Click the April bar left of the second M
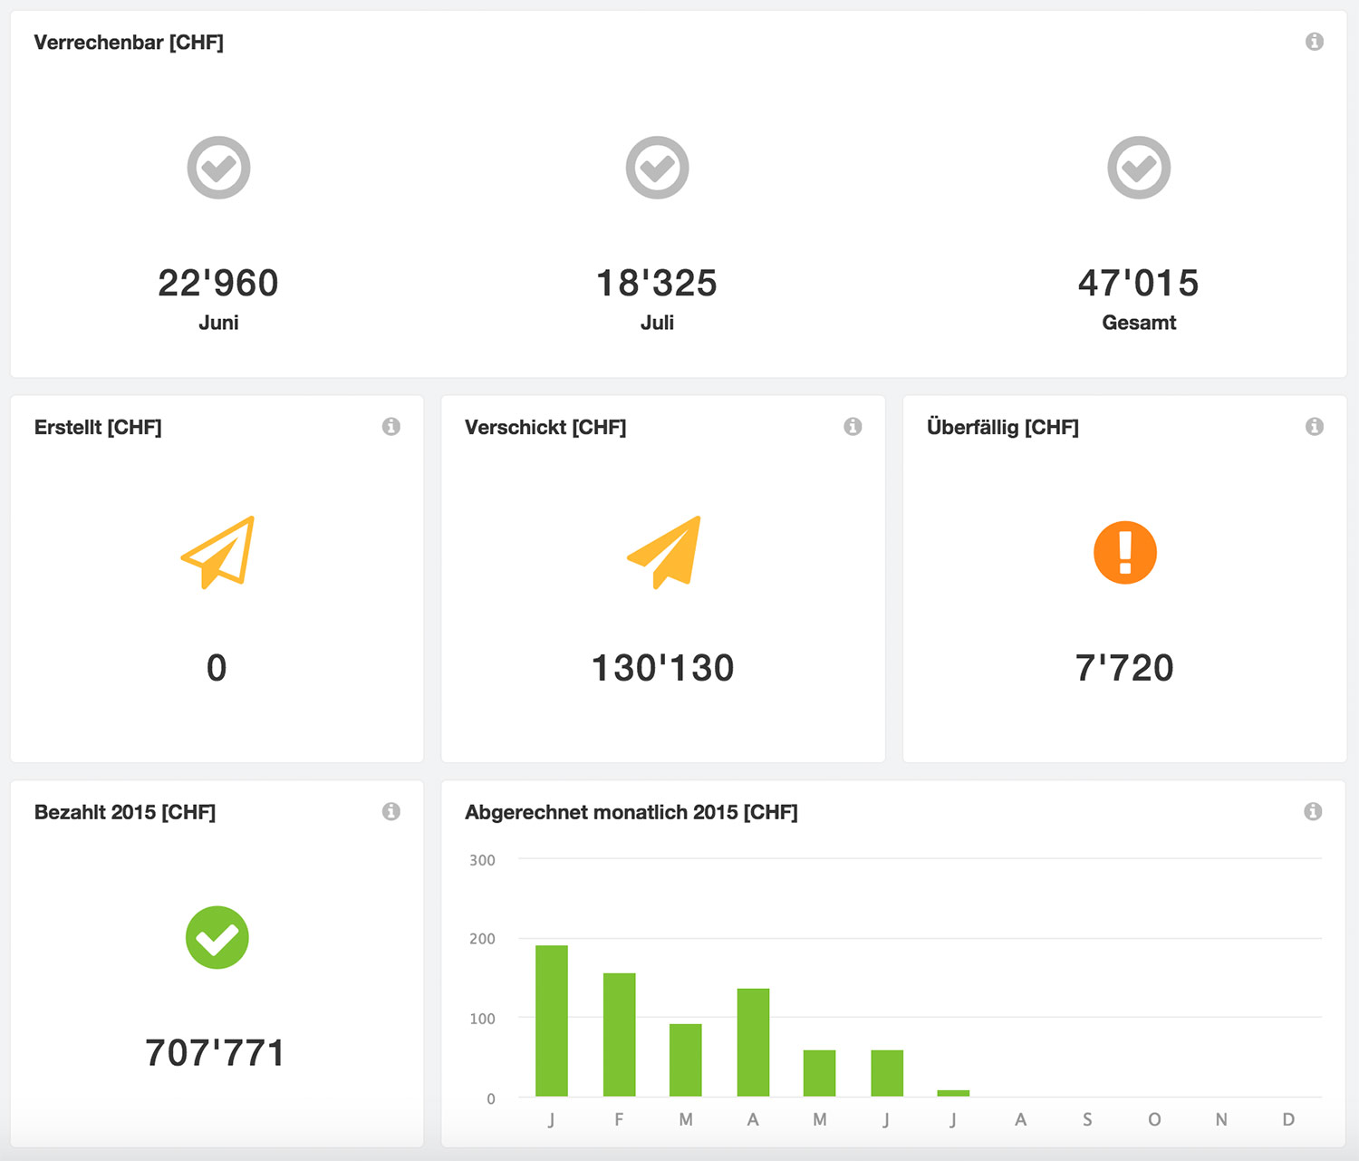Screen dimensions: 1359x1161 coord(753,1042)
